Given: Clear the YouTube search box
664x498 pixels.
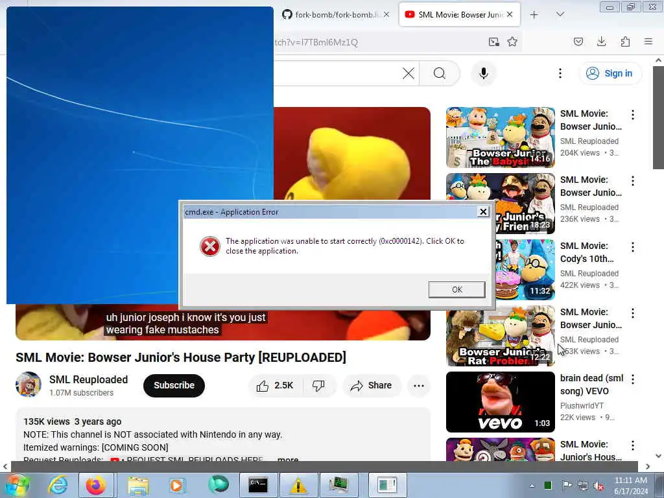Looking at the screenshot, I should coord(409,73).
